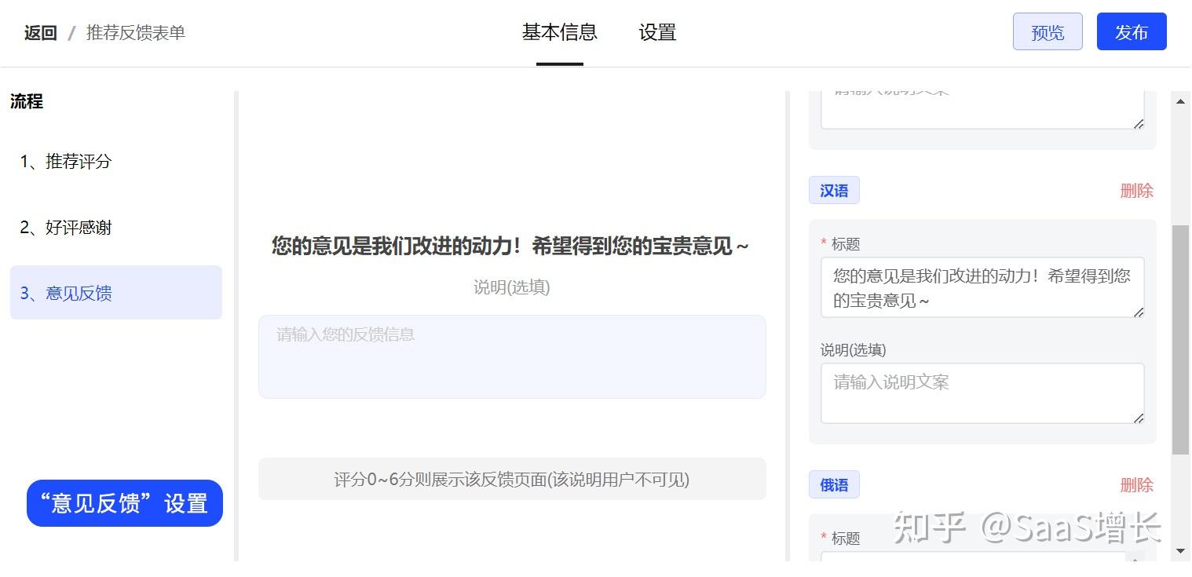Open the 推荐反馈表单 breadcrumb item

pyautogui.click(x=134, y=33)
